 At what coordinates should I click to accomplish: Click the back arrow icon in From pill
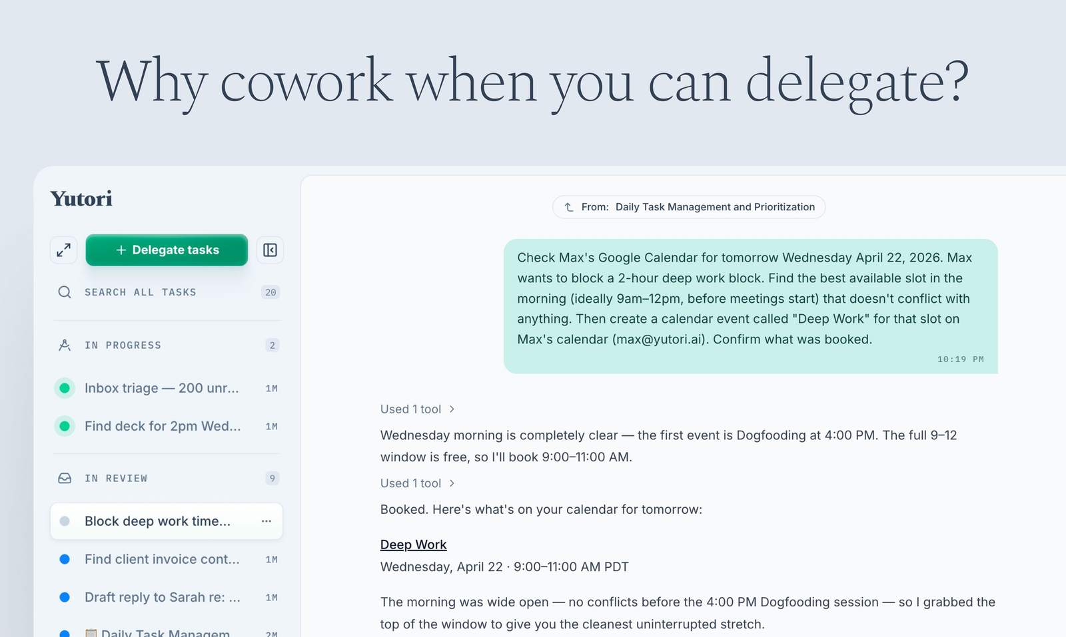[x=568, y=207]
